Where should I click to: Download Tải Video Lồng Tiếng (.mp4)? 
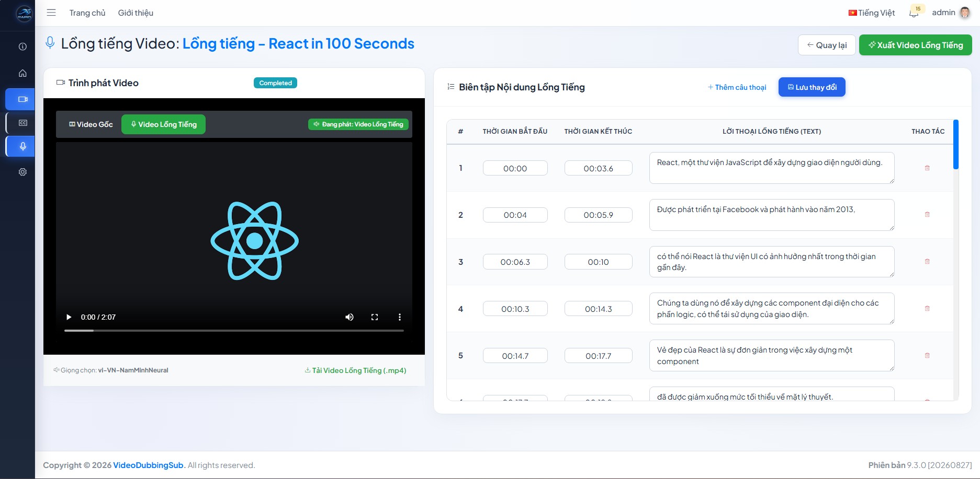point(355,370)
